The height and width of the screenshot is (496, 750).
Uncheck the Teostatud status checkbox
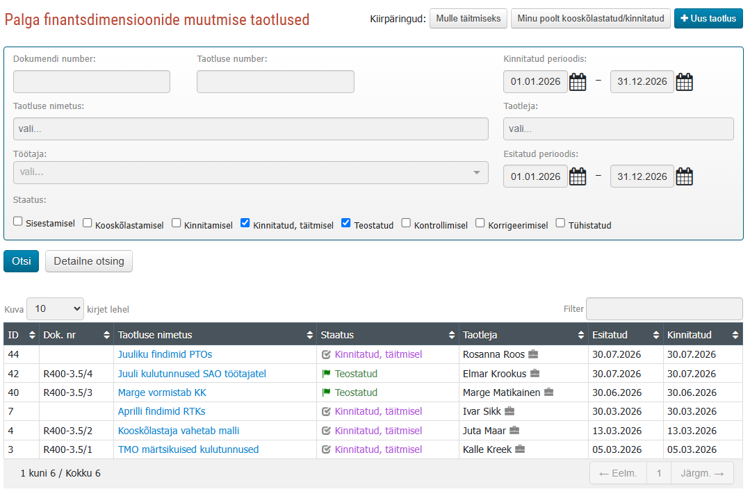pyautogui.click(x=346, y=223)
